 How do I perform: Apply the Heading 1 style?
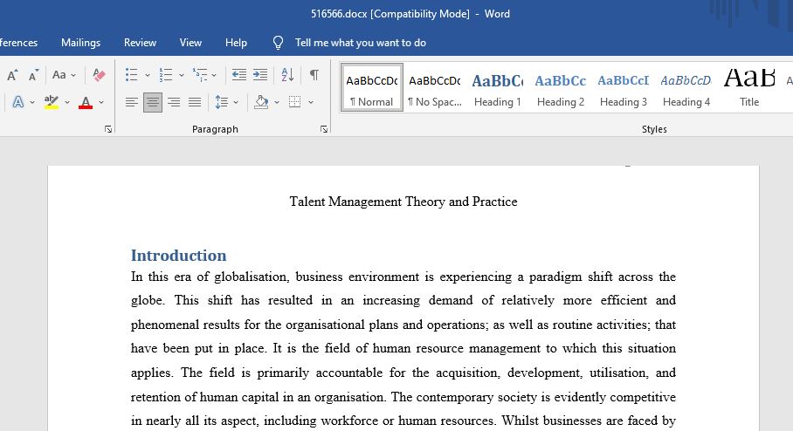point(498,87)
